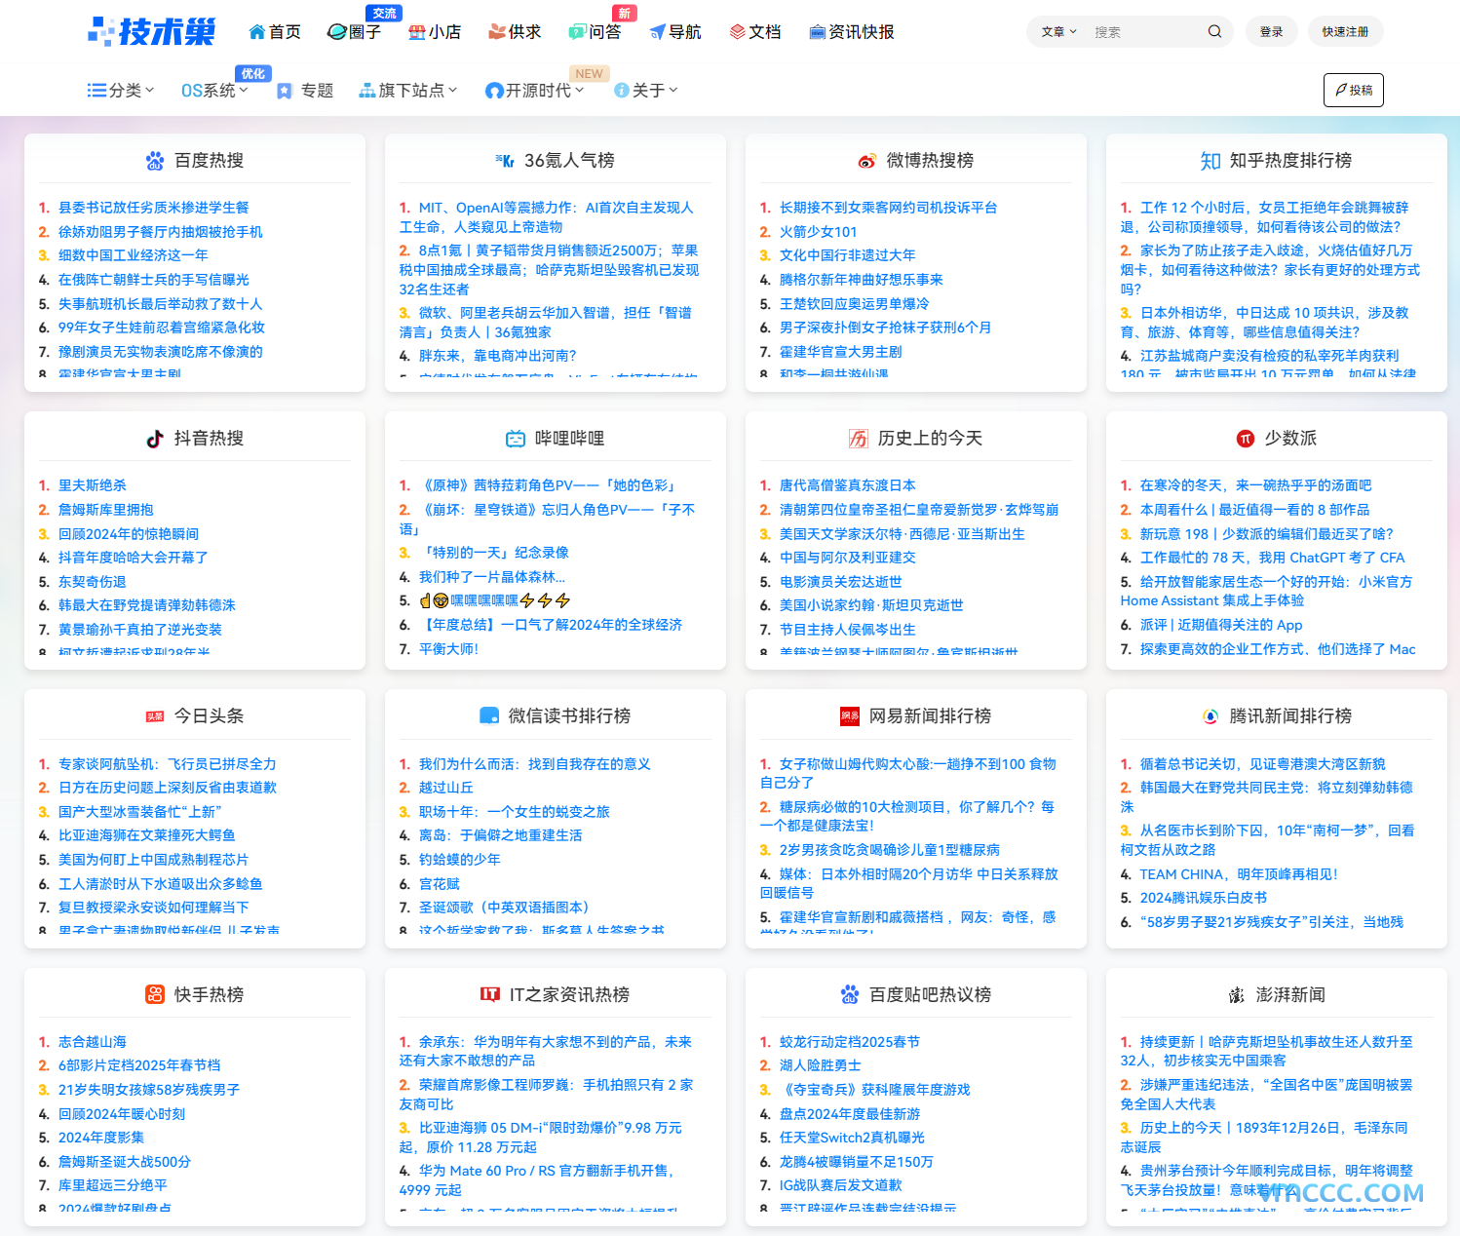The height and width of the screenshot is (1236, 1460).
Task: Click the magnifier search icon
Action: click(x=1214, y=31)
